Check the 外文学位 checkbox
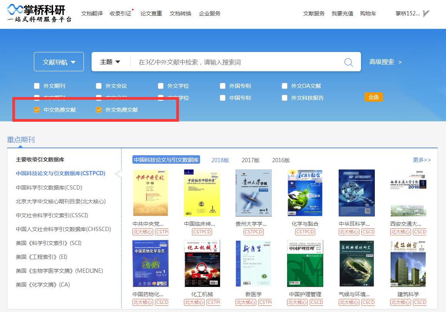 [161, 86]
